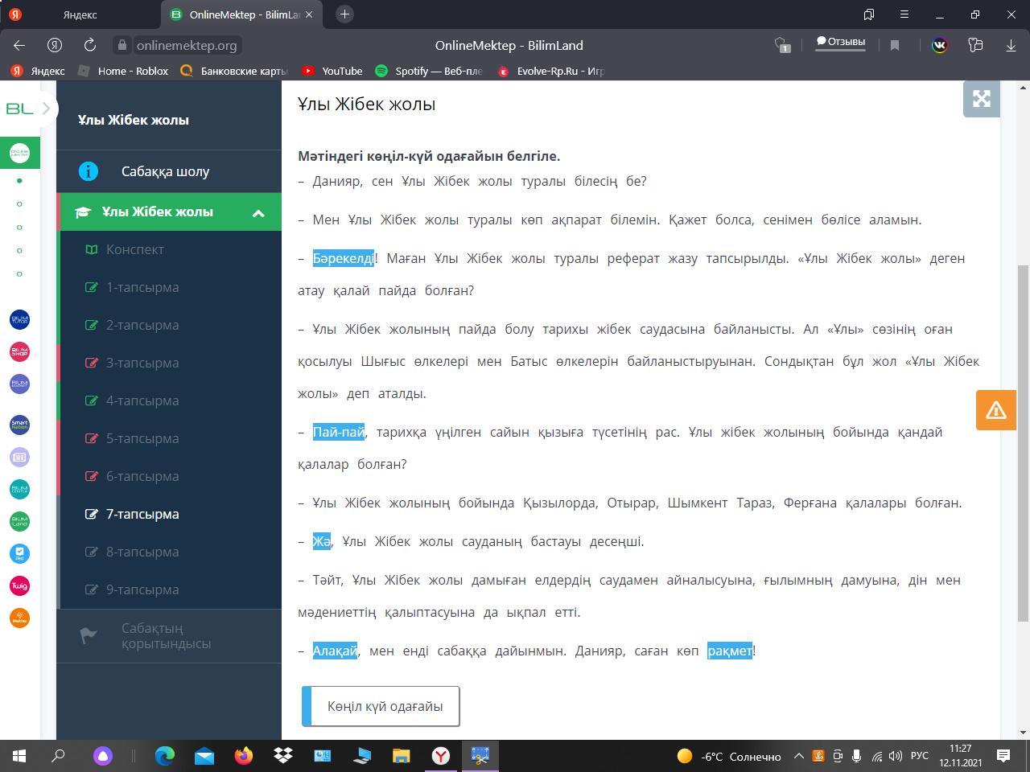The image size is (1030, 772).
Task: Go to 5-тапсырма
Action: click(x=142, y=438)
